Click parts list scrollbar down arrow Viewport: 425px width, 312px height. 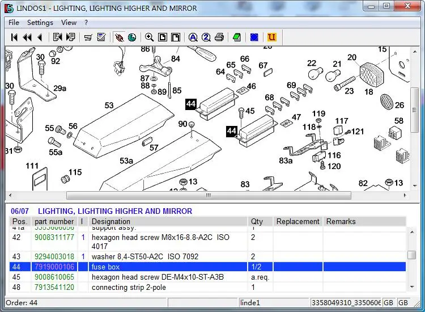pyautogui.click(x=412, y=287)
